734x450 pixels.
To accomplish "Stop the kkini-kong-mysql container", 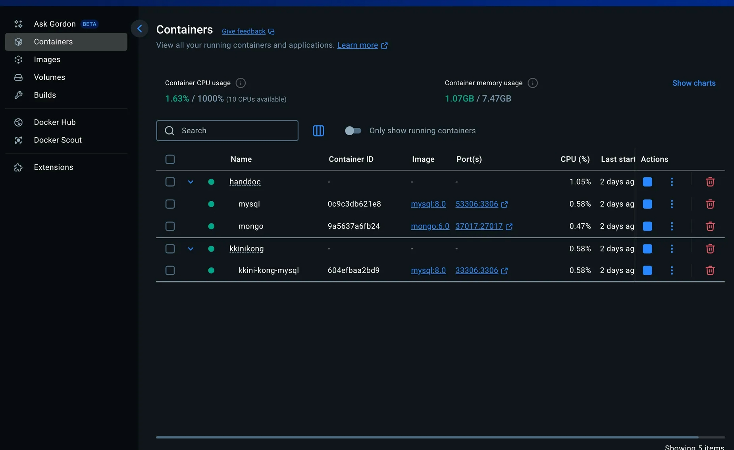I will click(x=647, y=270).
